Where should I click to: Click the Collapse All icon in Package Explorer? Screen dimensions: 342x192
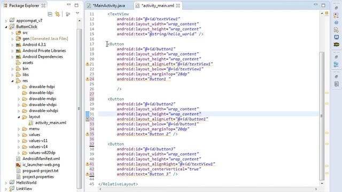click(50, 14)
